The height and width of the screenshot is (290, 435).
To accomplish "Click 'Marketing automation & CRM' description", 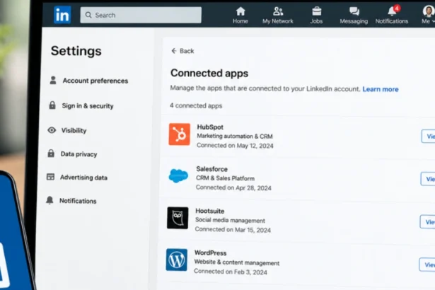I will click(x=235, y=137).
